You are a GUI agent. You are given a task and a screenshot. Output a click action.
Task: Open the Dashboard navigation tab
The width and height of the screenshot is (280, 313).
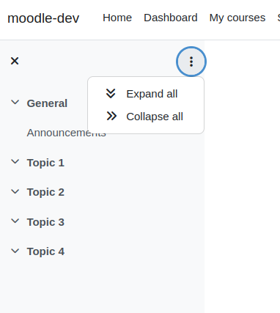click(x=171, y=18)
